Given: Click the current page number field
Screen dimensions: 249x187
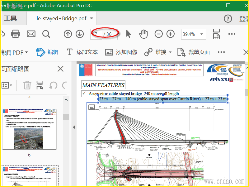Looking at the screenshot, I should (96, 34).
